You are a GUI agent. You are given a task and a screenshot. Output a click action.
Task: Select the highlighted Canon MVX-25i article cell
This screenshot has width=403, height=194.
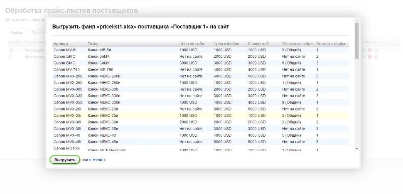pos(67,115)
